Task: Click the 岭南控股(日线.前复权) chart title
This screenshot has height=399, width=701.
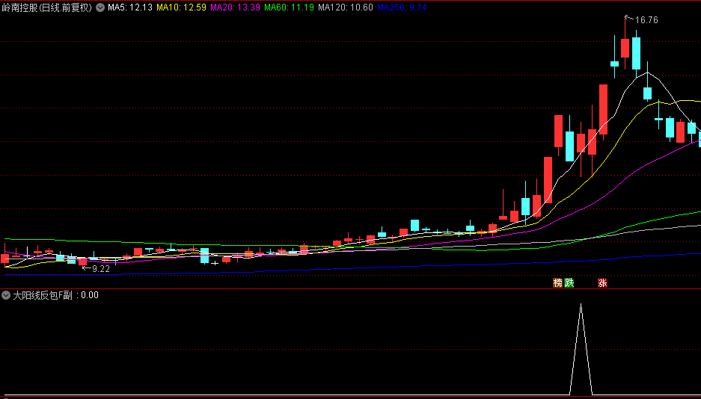Action: pyautogui.click(x=47, y=7)
